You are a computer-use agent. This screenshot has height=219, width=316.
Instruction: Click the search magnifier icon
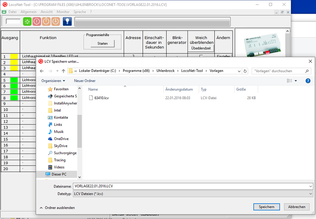coord(307,71)
